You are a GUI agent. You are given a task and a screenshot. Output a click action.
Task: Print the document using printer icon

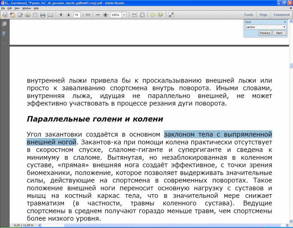pyautogui.click(x=43, y=15)
